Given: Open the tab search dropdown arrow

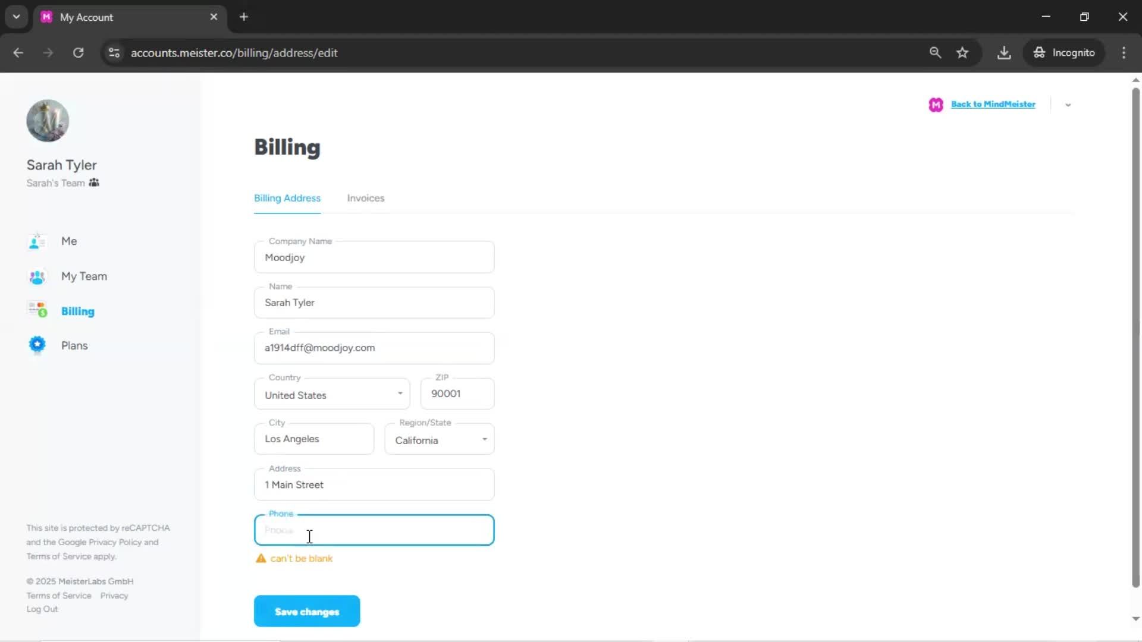Looking at the screenshot, I should point(17,17).
